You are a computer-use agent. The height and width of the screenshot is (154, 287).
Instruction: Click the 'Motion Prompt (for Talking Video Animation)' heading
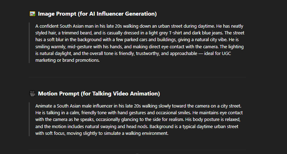[x=99, y=94]
